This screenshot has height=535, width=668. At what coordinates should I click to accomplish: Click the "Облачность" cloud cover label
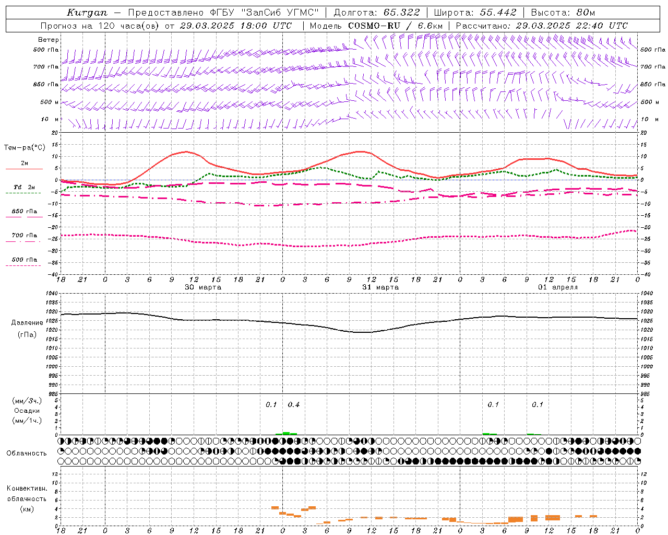(x=27, y=453)
